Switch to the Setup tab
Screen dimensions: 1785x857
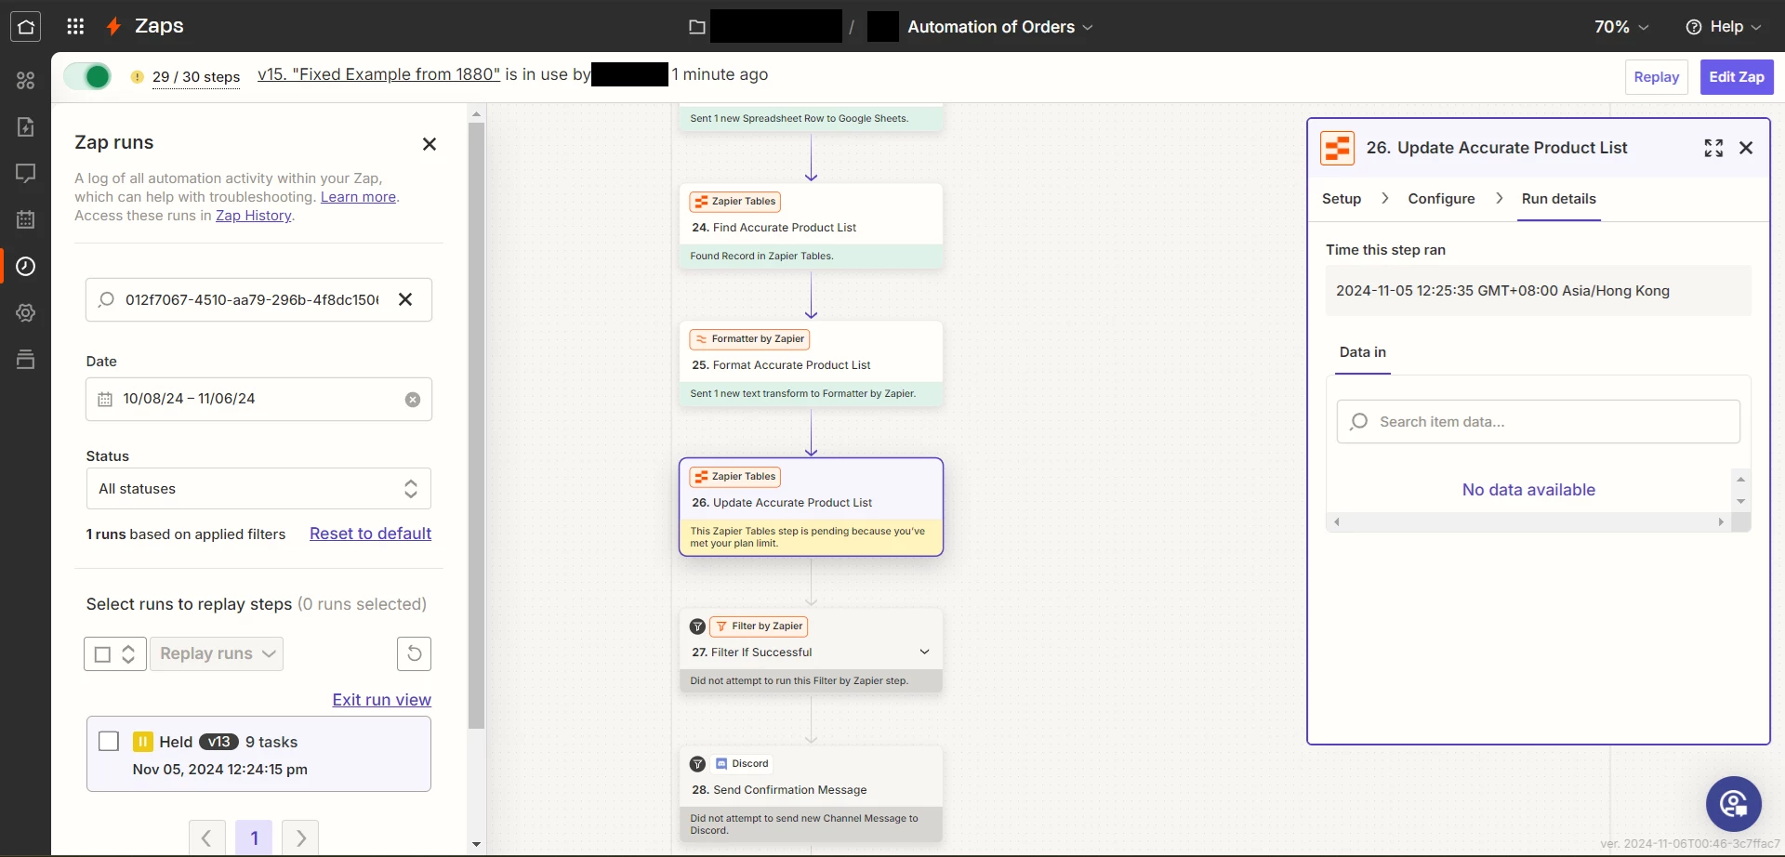pyautogui.click(x=1342, y=199)
